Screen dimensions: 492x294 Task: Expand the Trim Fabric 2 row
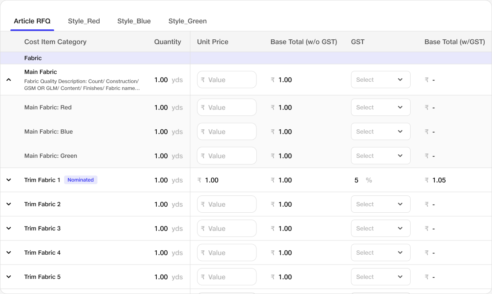(x=9, y=204)
